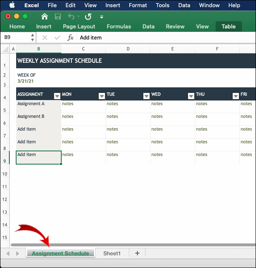The width and height of the screenshot is (256, 268).
Task: Click the Enter checkmark in formula bar
Action: tap(57, 37)
